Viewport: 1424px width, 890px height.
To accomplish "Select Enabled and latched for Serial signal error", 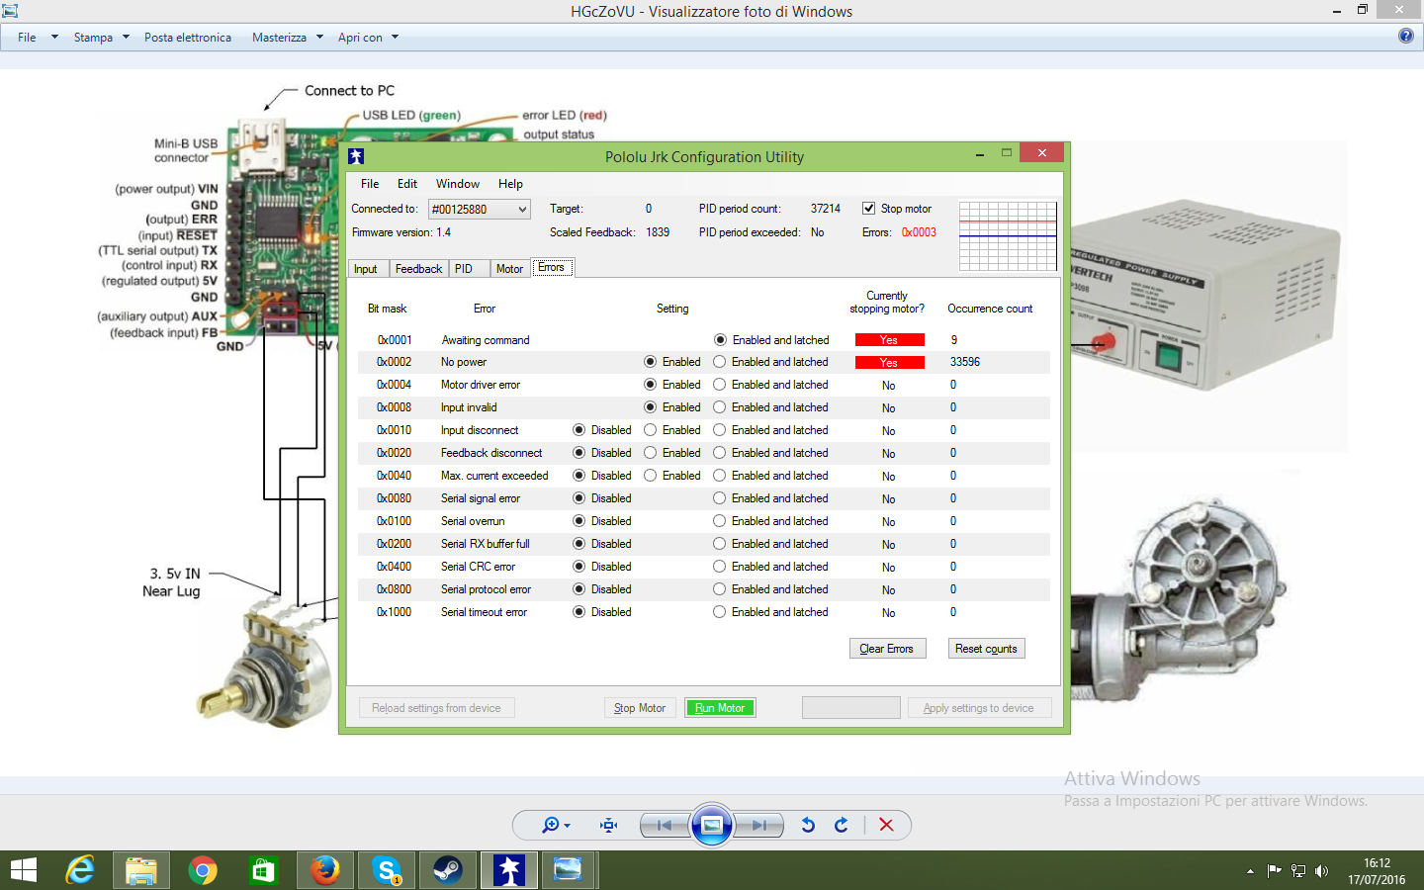I will click(719, 498).
